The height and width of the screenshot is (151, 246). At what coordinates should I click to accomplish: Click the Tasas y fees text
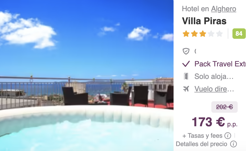click(x=202, y=136)
